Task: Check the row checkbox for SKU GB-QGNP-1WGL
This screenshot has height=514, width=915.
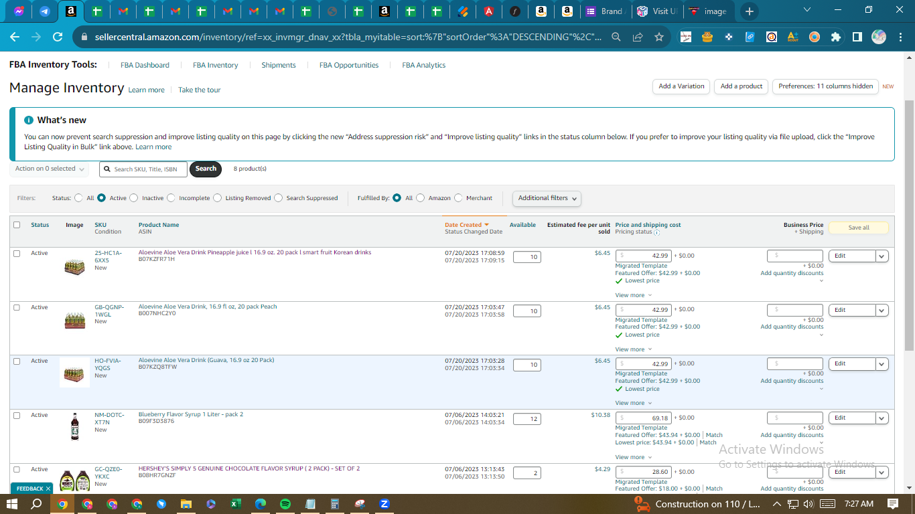Action: 17,307
